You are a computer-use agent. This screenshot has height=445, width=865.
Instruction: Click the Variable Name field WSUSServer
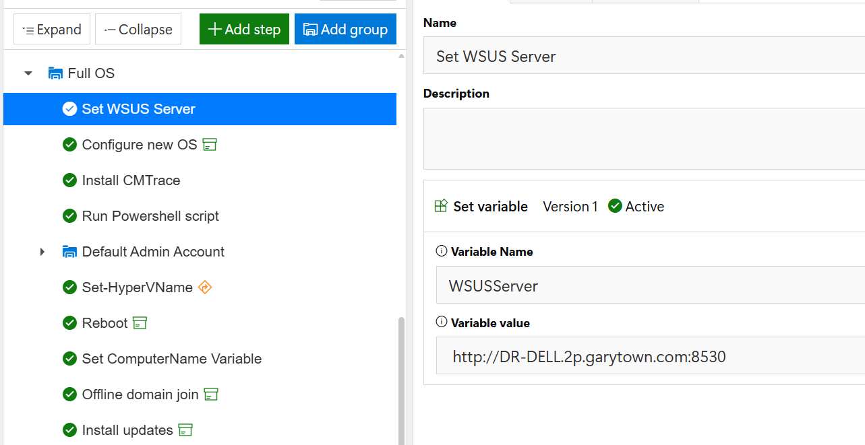click(x=651, y=285)
